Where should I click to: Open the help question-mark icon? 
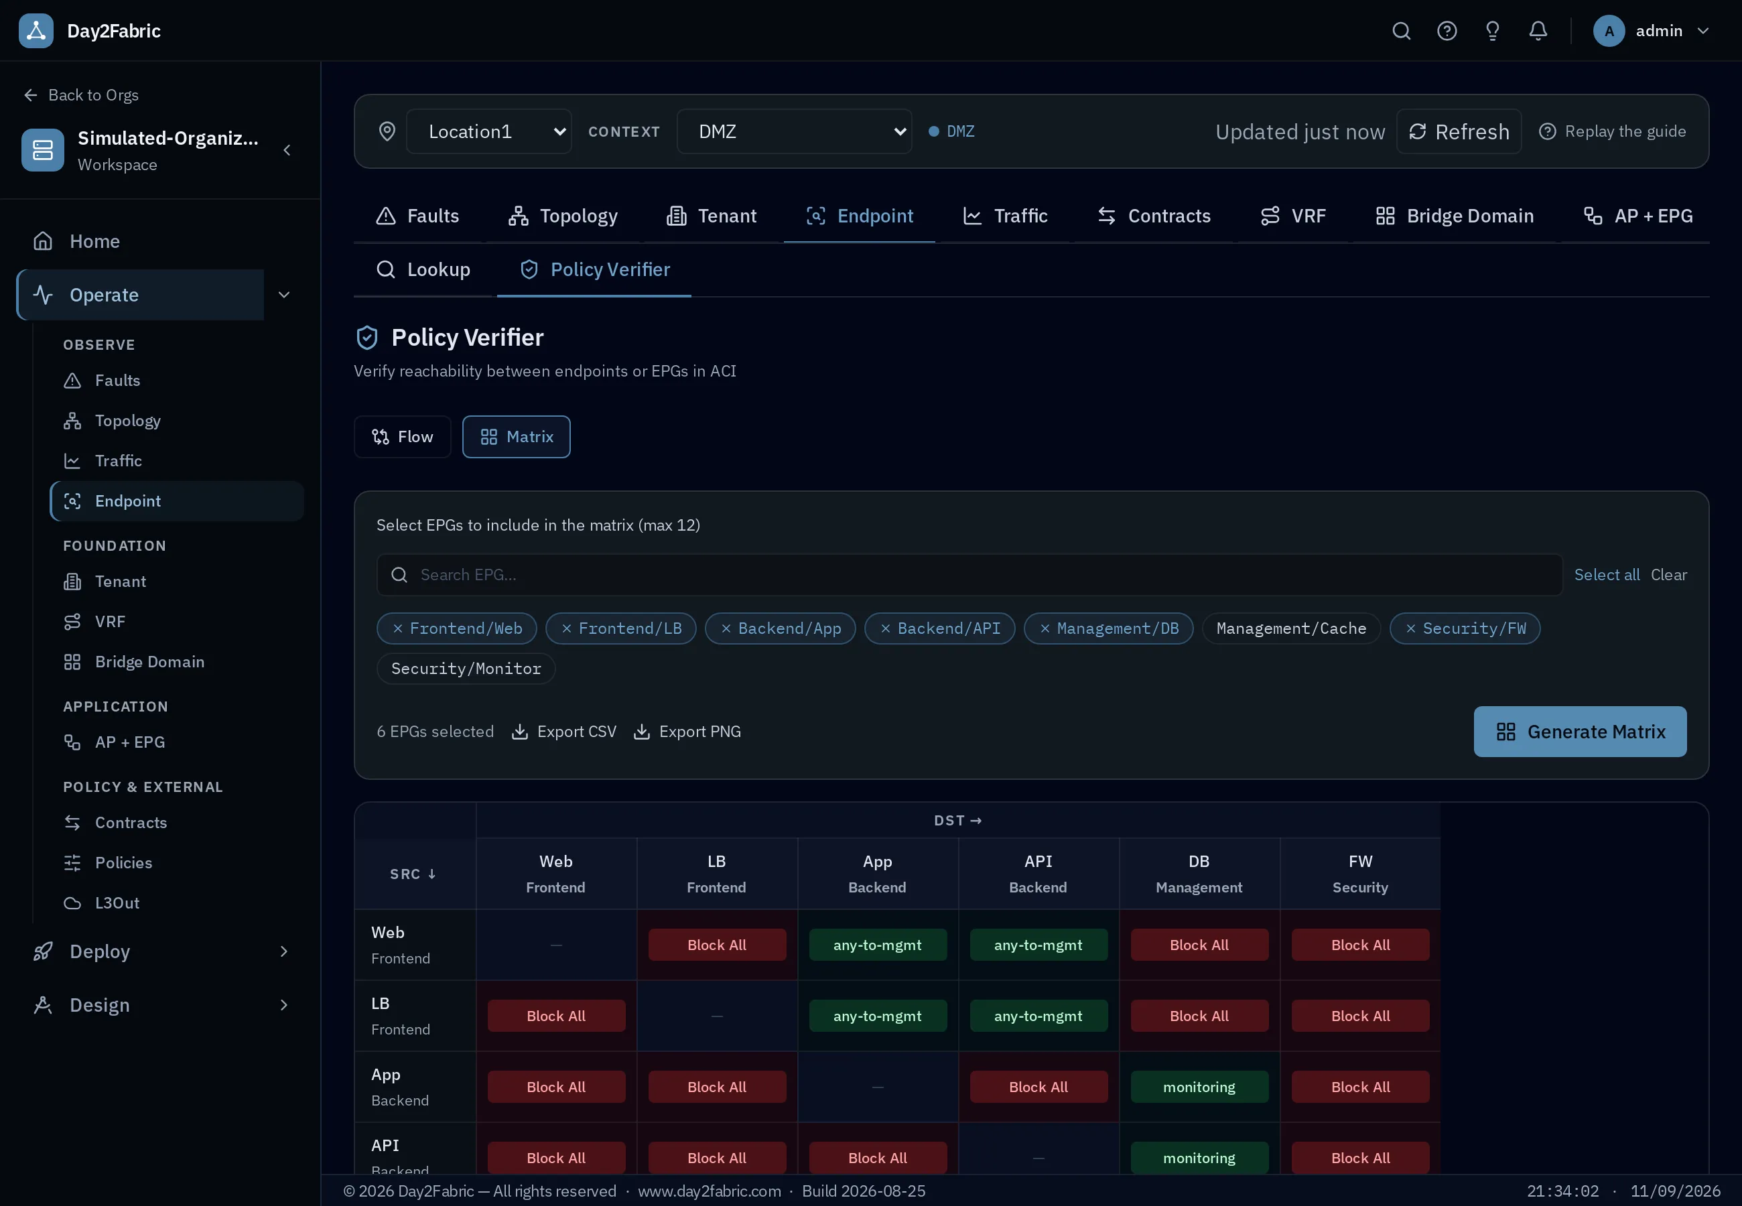point(1447,31)
